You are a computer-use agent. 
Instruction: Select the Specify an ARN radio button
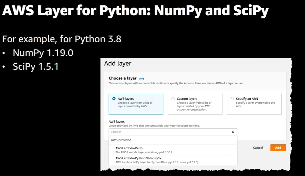point(232,99)
